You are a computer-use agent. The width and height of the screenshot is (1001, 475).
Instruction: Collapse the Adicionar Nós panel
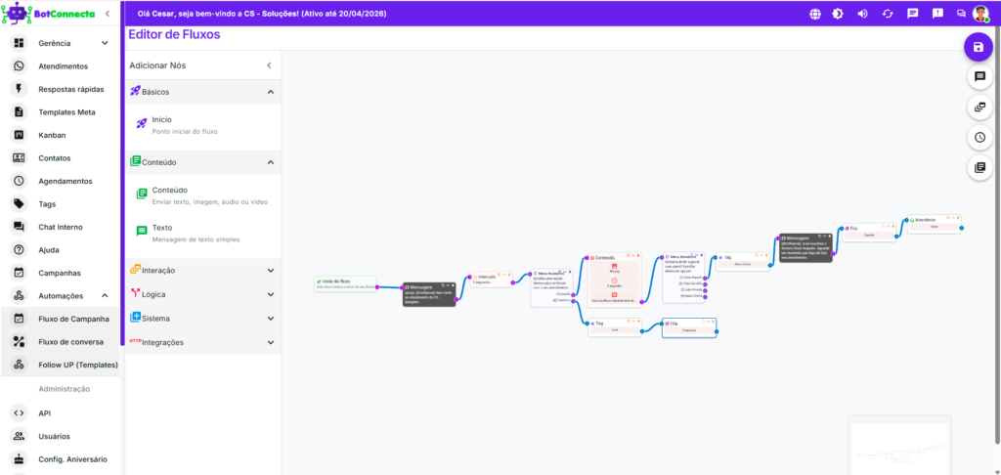pos(269,65)
